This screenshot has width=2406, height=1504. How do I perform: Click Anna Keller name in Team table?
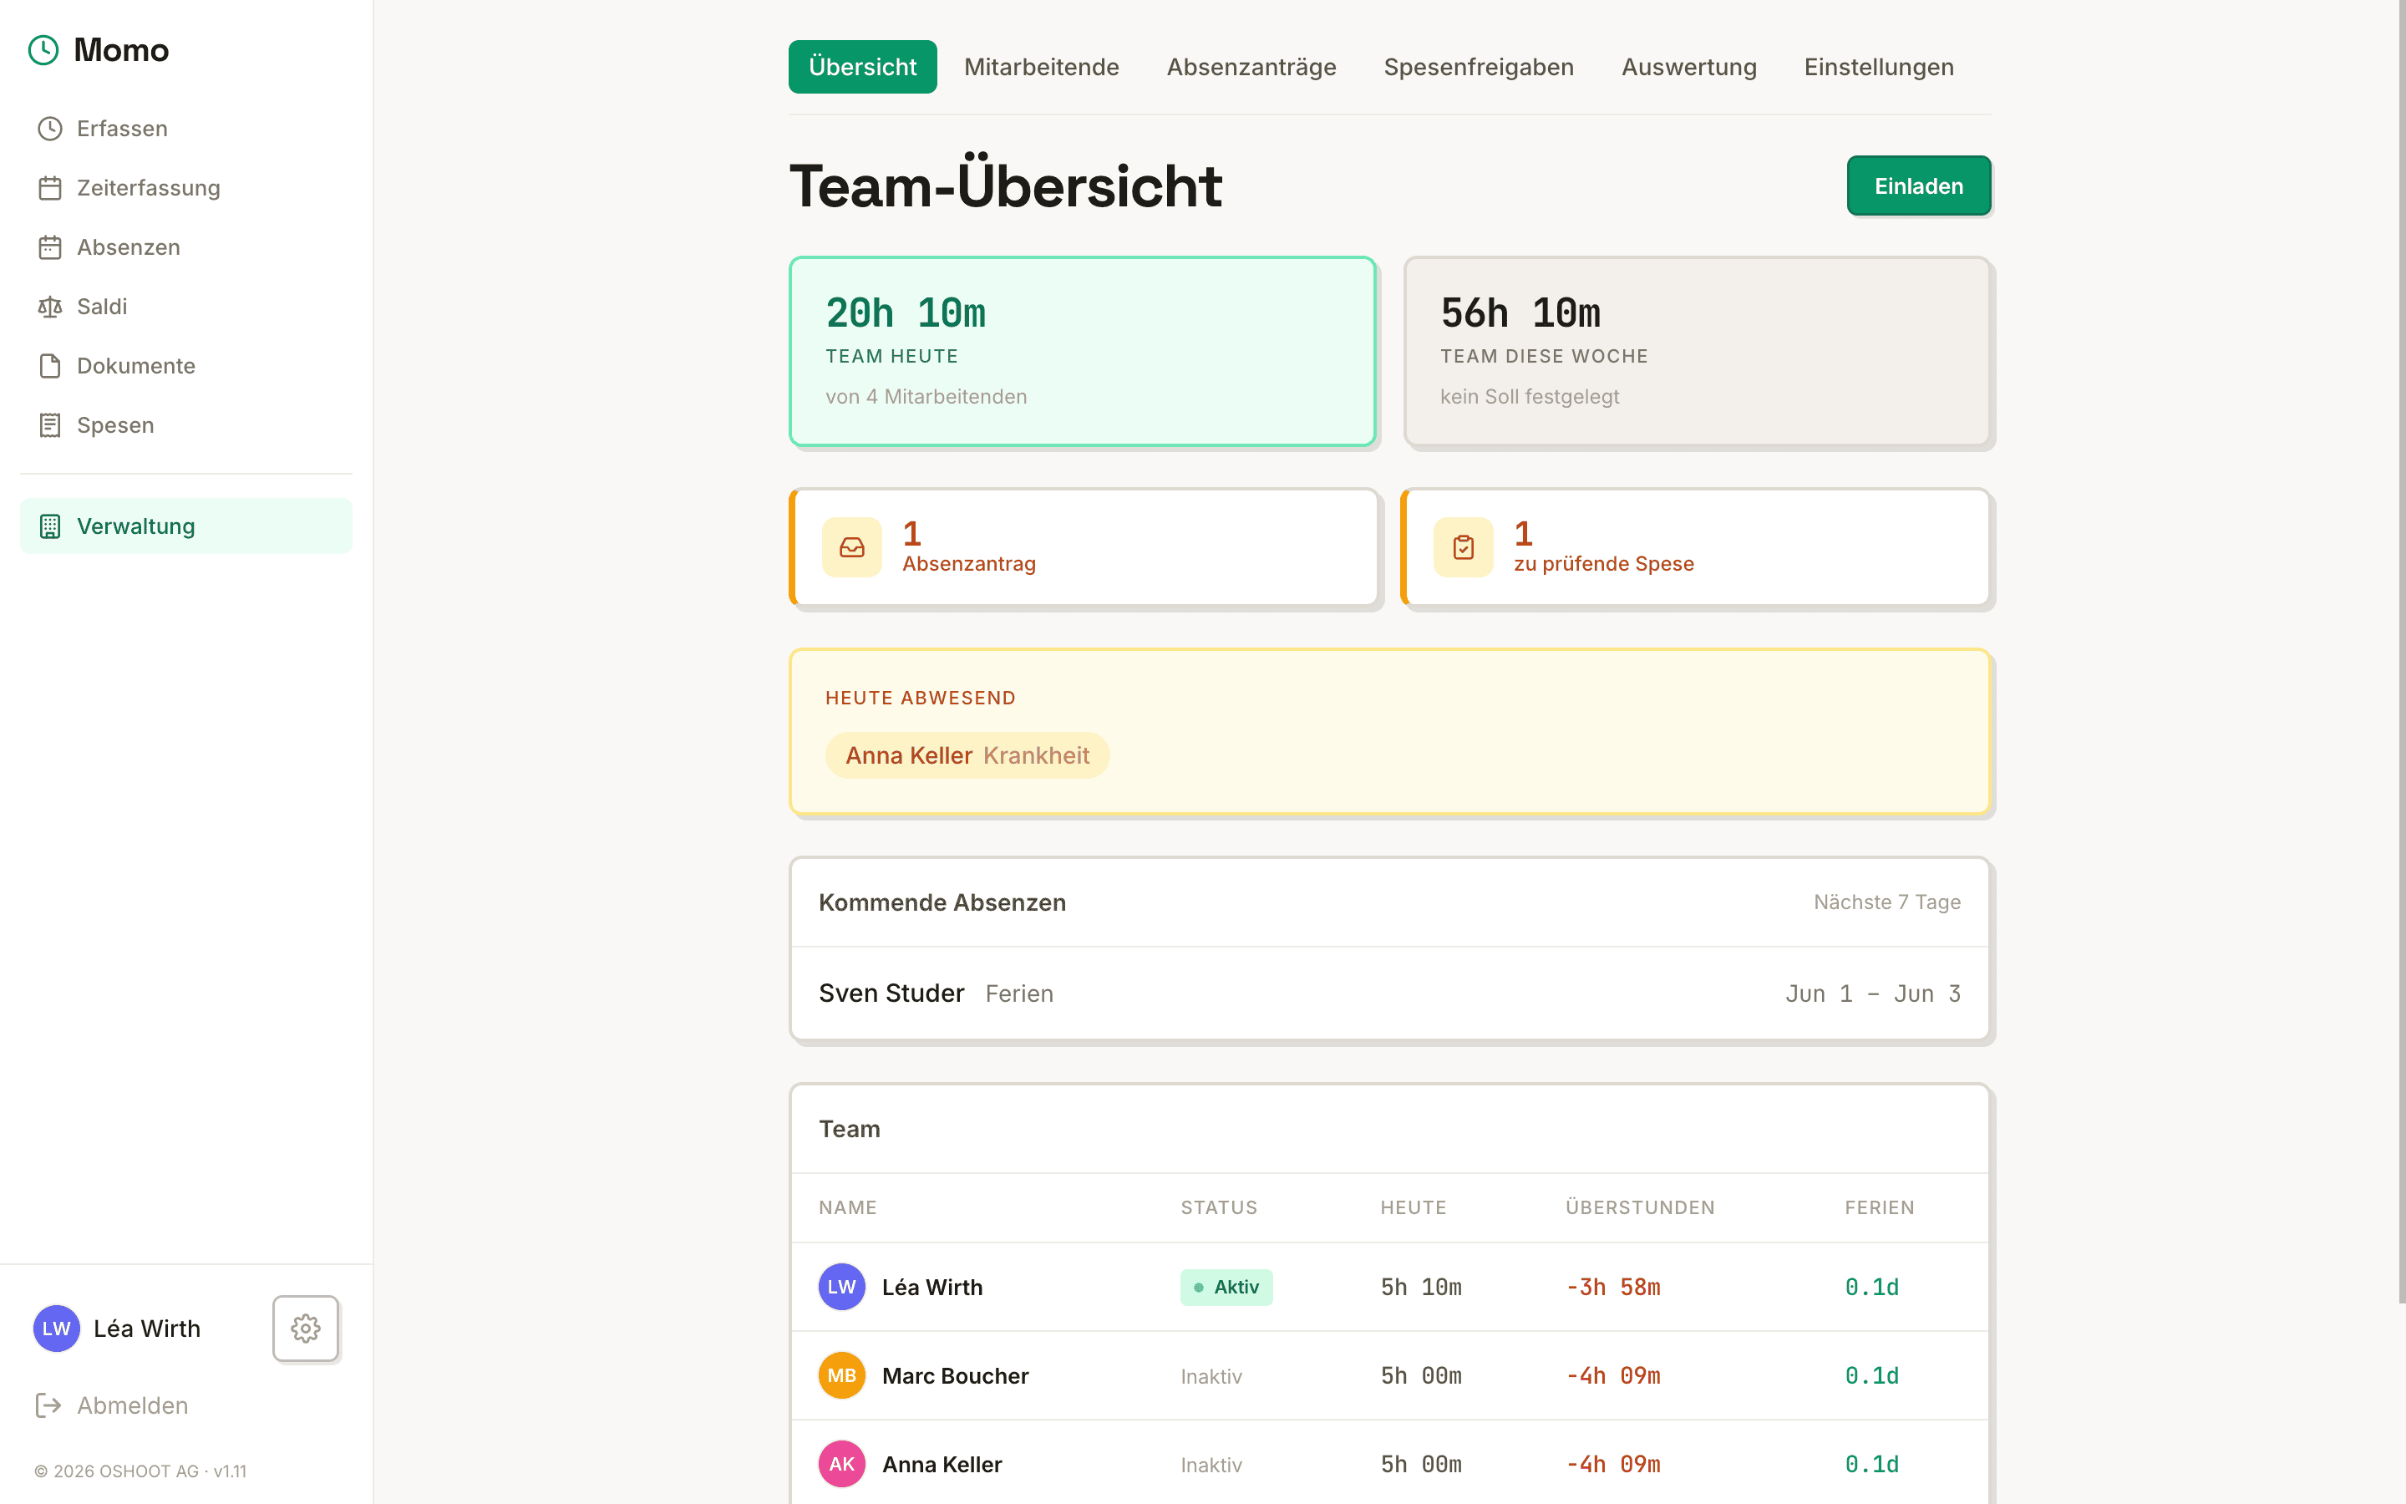[942, 1464]
